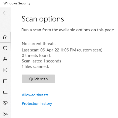Start a Quick scan
This screenshot has height=118, width=118.
pyautogui.click(x=38, y=79)
